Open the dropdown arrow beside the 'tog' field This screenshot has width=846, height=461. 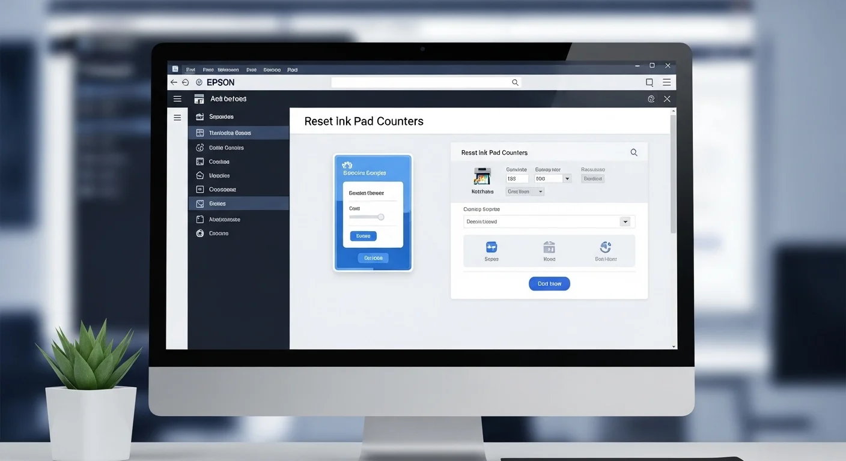pyautogui.click(x=567, y=178)
